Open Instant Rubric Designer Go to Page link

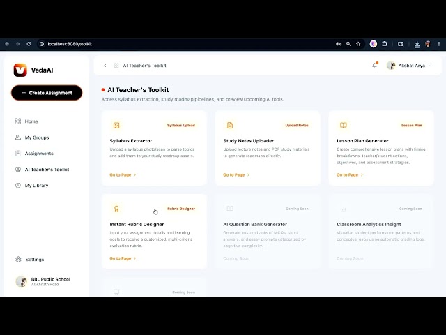(x=123, y=258)
